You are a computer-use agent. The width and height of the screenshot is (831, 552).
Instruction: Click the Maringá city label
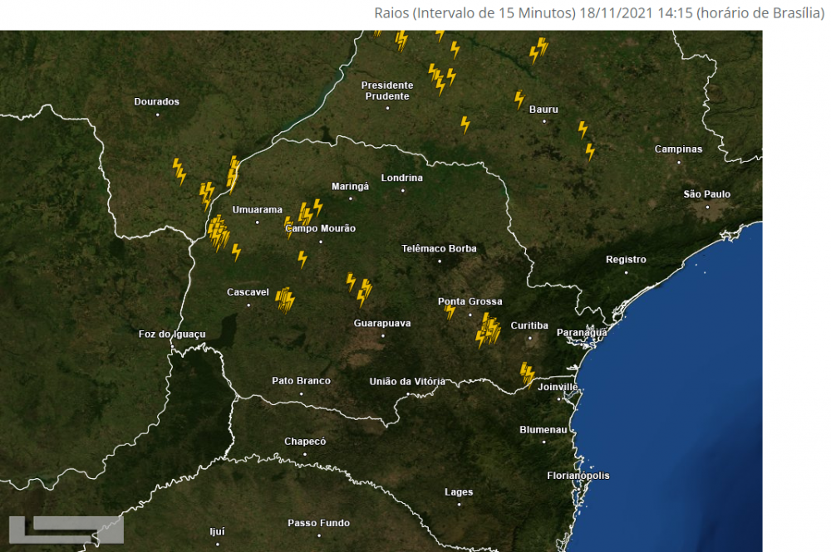[x=350, y=186]
